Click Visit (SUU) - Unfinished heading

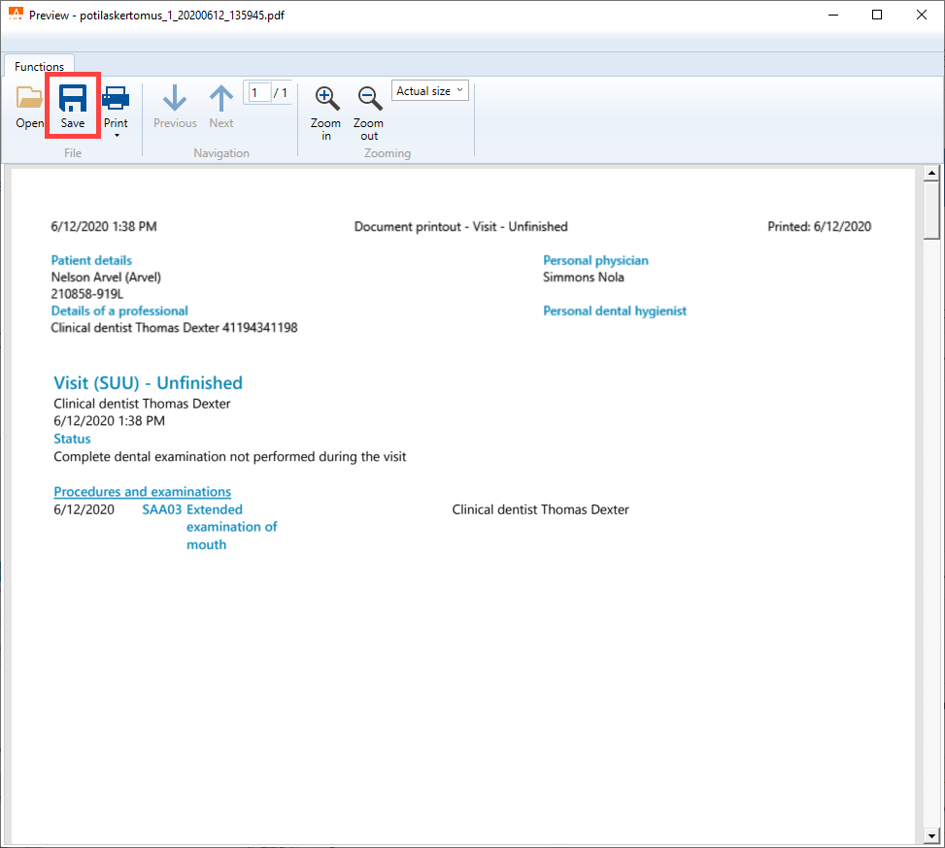(149, 383)
